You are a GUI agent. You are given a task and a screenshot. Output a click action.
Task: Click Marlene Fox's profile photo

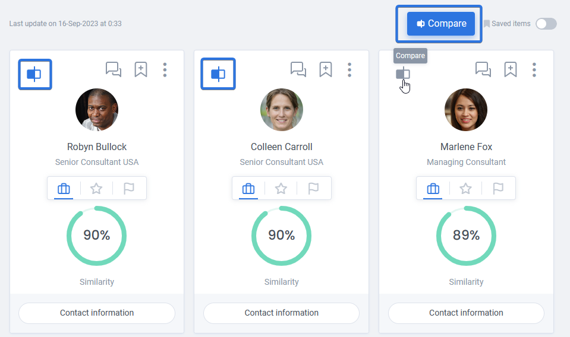pos(466,110)
